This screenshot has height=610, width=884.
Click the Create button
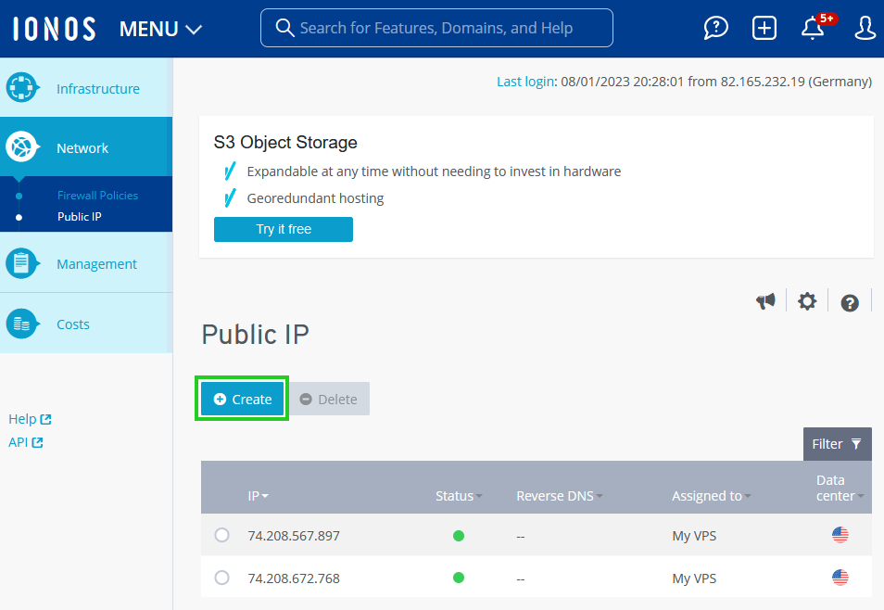242,399
